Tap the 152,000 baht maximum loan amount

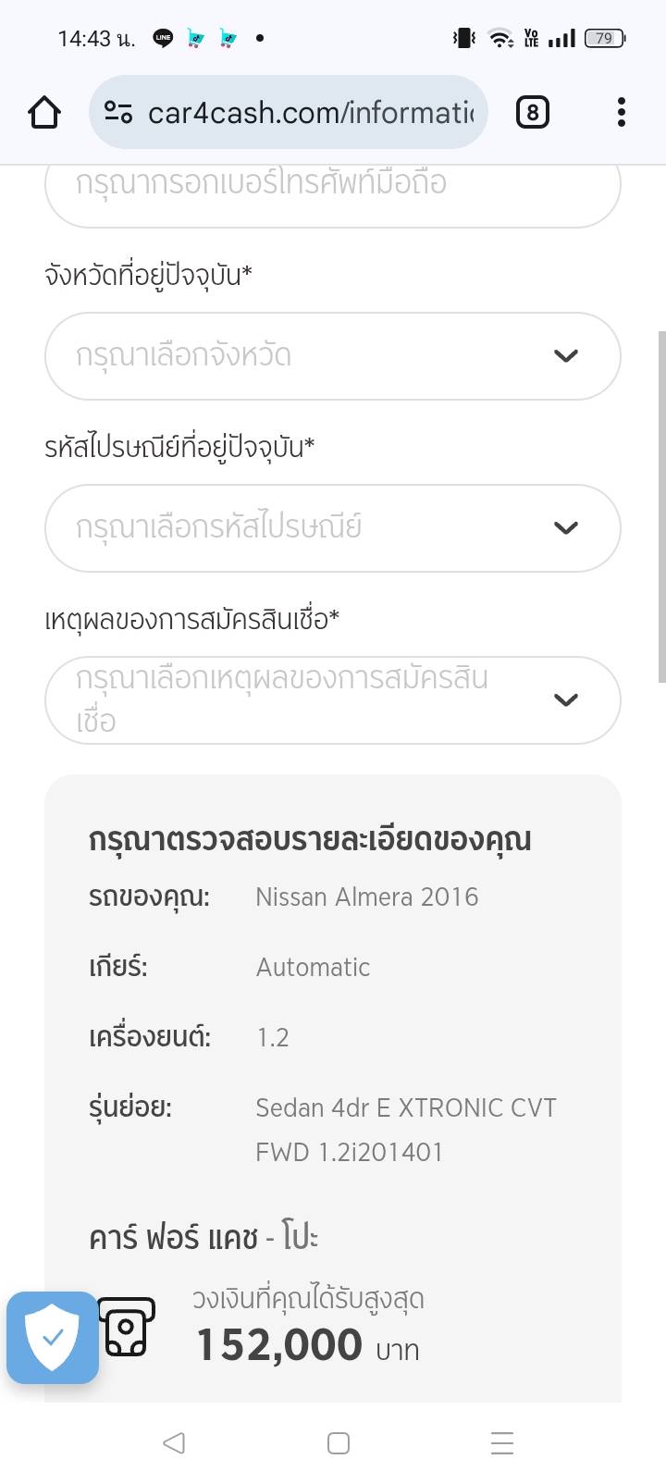click(x=279, y=1344)
